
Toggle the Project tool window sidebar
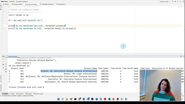click(x=1, y=7)
